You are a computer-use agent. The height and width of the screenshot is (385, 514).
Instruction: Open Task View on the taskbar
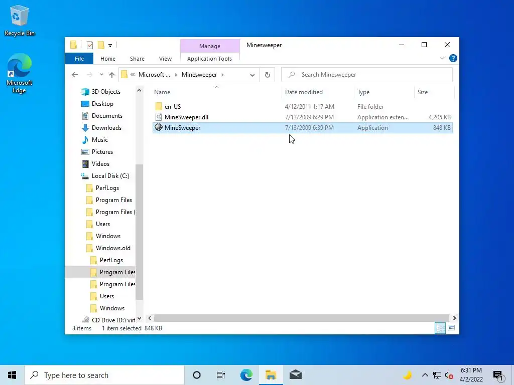tap(221, 375)
